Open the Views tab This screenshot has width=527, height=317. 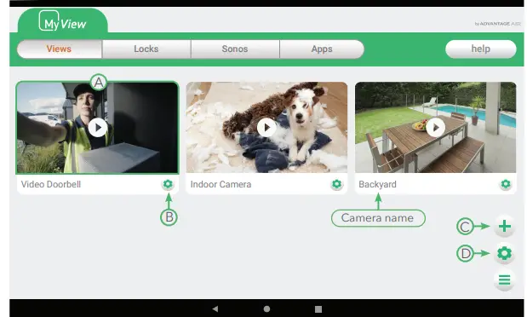tap(59, 49)
